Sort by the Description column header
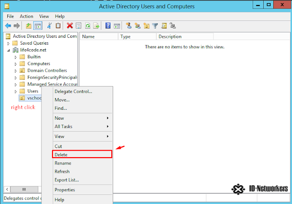Viewport: 292px width, 204px height. [x=185, y=36]
